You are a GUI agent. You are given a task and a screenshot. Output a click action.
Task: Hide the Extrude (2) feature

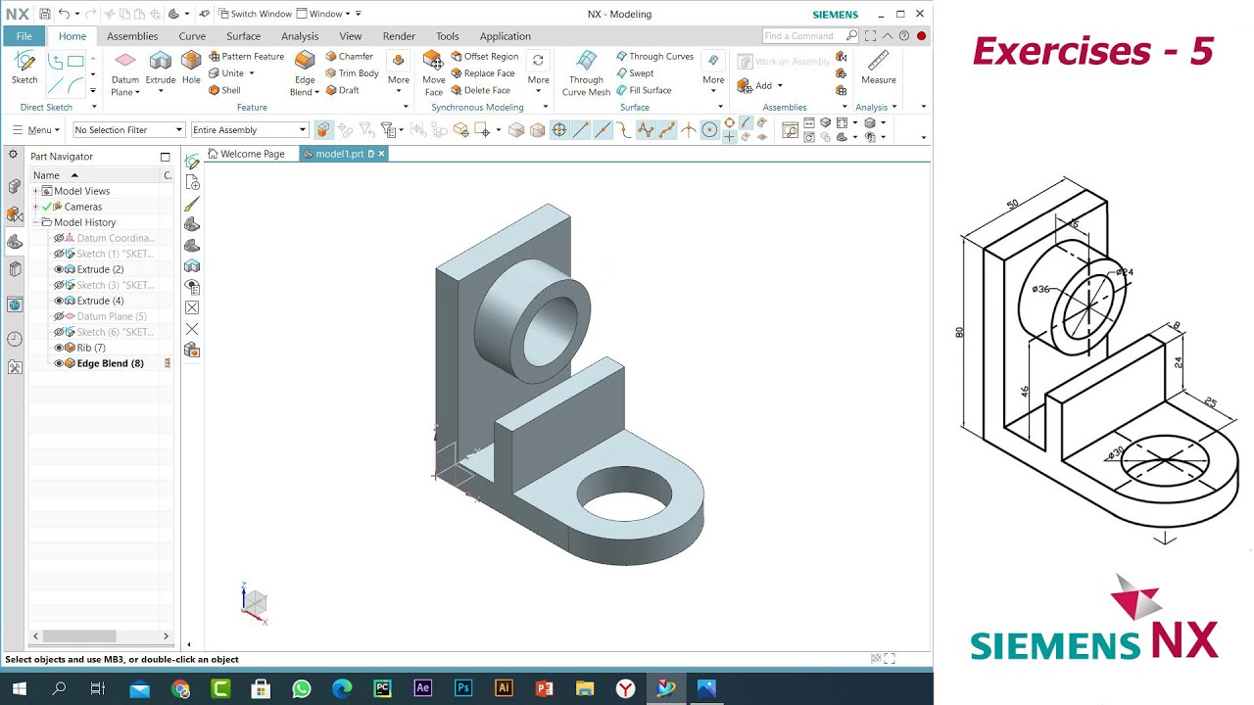pos(59,269)
